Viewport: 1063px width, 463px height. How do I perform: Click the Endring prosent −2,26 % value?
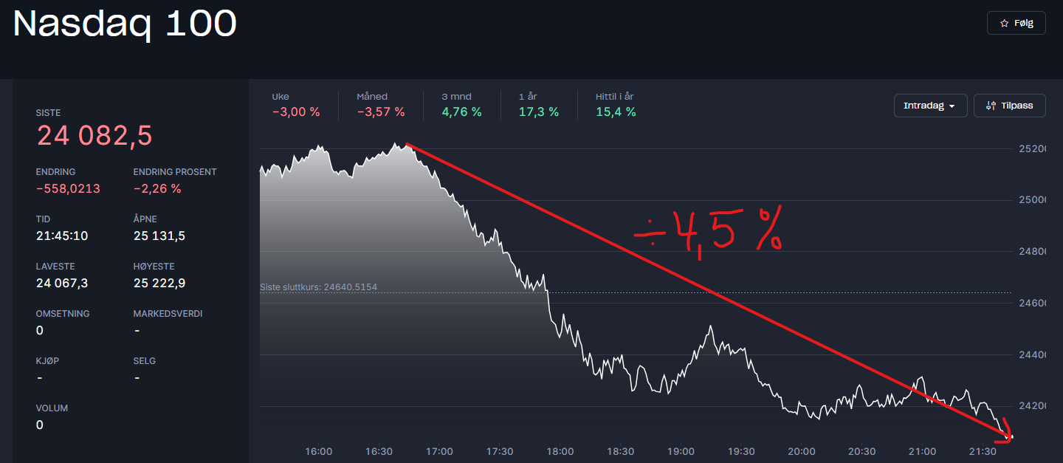pos(157,189)
